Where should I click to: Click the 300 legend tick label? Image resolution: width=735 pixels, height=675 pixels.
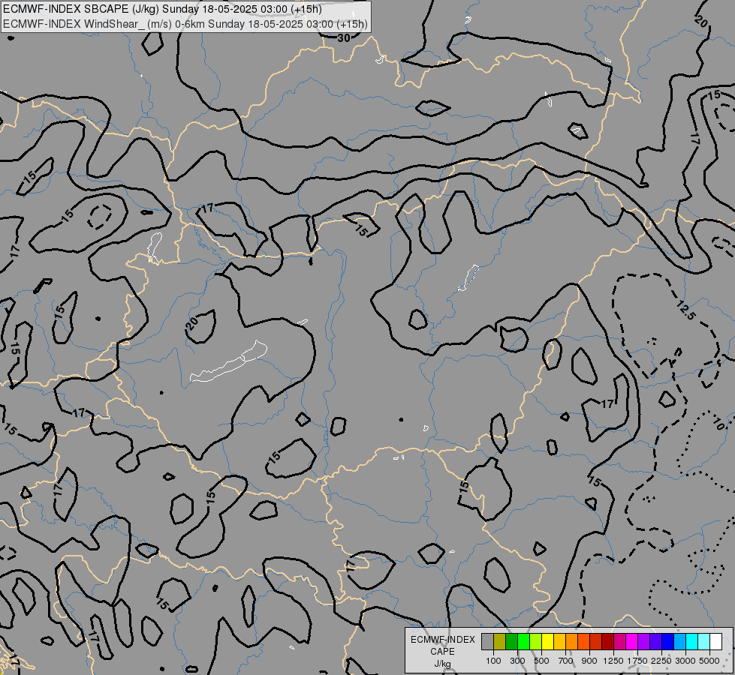pos(517,661)
